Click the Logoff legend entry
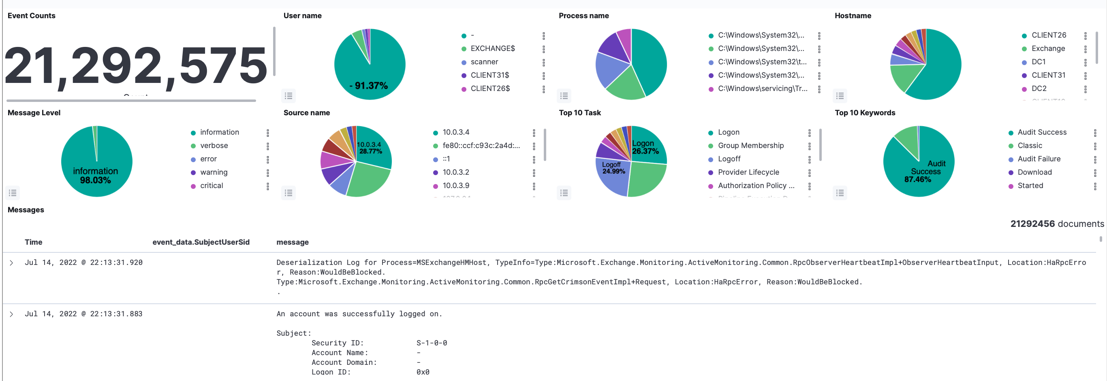Viewport: 1107px width, 381px height. 729,159
